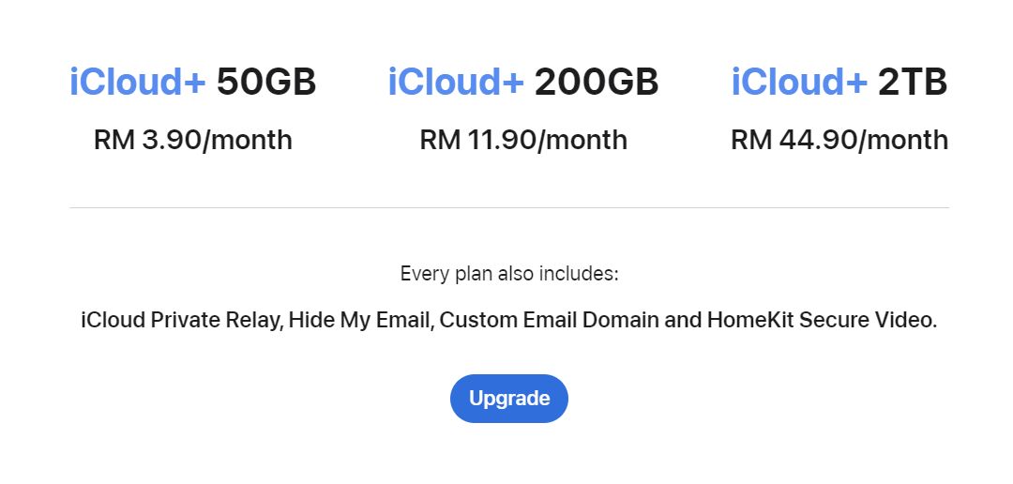Click the blue iCloud+ text beside 200GB
This screenshot has height=484, width=1013.
(456, 83)
